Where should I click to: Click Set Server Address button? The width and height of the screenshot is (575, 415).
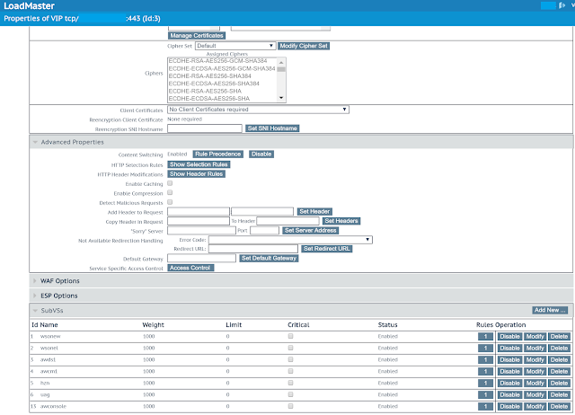click(311, 230)
